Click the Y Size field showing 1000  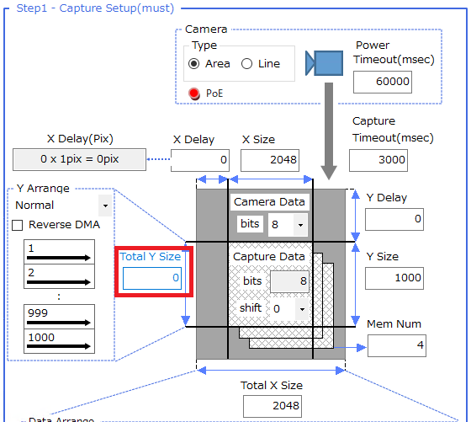tap(394, 278)
